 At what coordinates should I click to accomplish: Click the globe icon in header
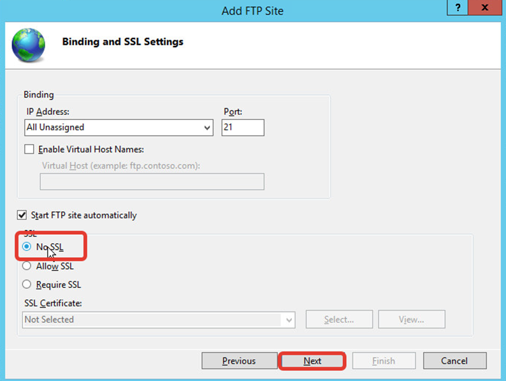[29, 45]
